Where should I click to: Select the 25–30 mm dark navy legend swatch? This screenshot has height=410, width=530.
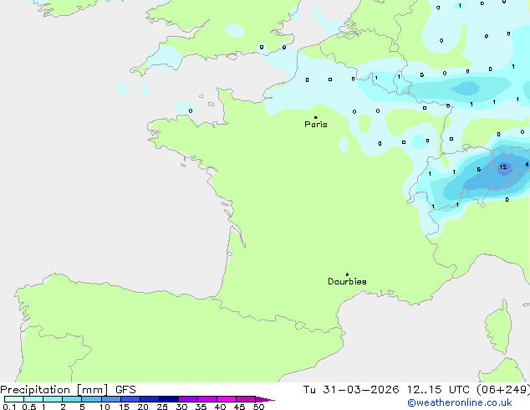pos(169,399)
